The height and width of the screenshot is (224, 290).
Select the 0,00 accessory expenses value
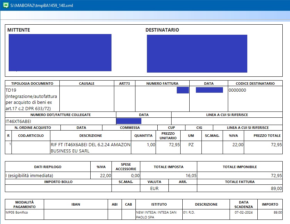[x=135, y=175]
